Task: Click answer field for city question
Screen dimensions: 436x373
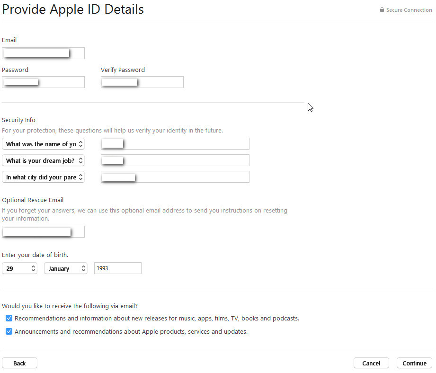Action: point(175,177)
